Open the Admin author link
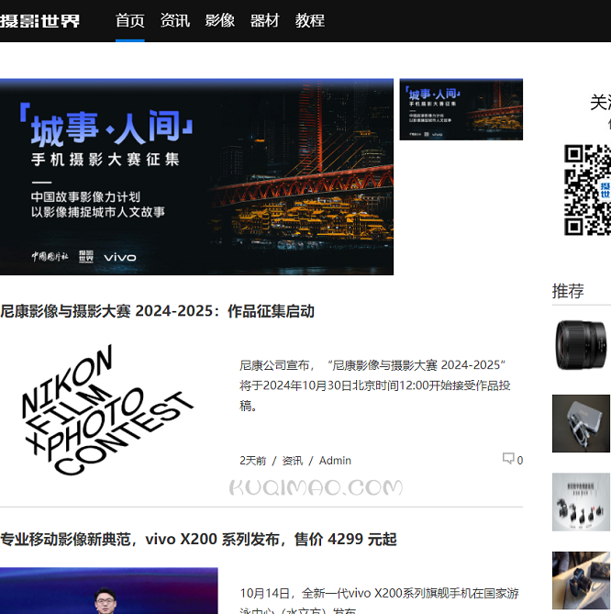Viewport: 611px width, 614px height. [x=335, y=461]
